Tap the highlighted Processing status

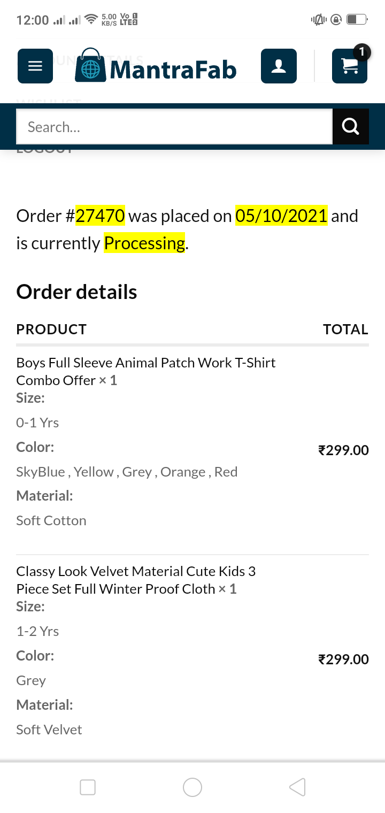(x=144, y=243)
